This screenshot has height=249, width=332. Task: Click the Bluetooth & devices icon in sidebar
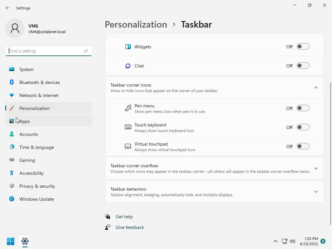point(12,82)
